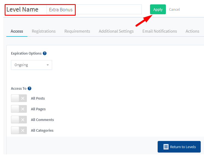Go to Additional Settings tab
204x158 pixels.
[116, 31]
